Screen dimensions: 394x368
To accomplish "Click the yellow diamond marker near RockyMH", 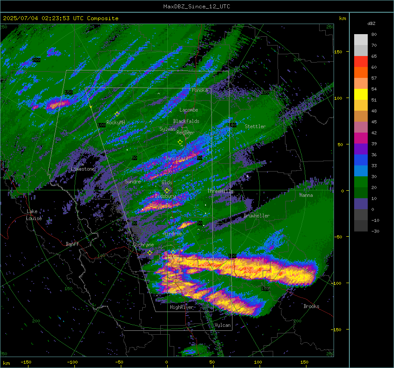I will pos(117,114).
